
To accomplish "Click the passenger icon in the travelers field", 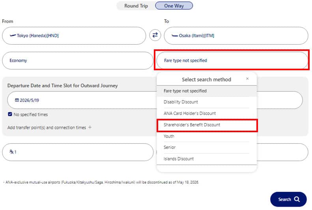I will pyautogui.click(x=11, y=152).
